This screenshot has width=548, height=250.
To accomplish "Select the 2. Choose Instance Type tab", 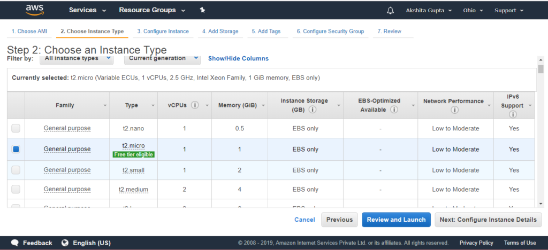I will (92, 32).
